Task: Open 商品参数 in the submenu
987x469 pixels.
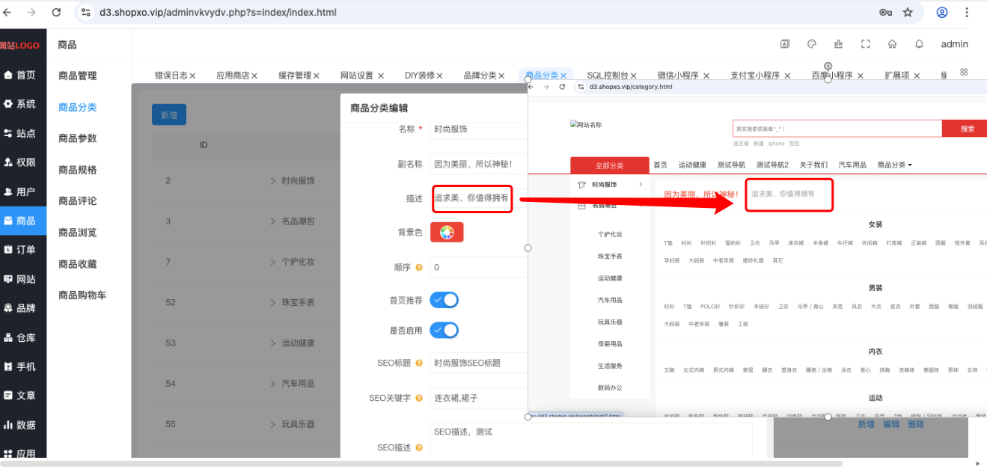Action: pos(78,138)
